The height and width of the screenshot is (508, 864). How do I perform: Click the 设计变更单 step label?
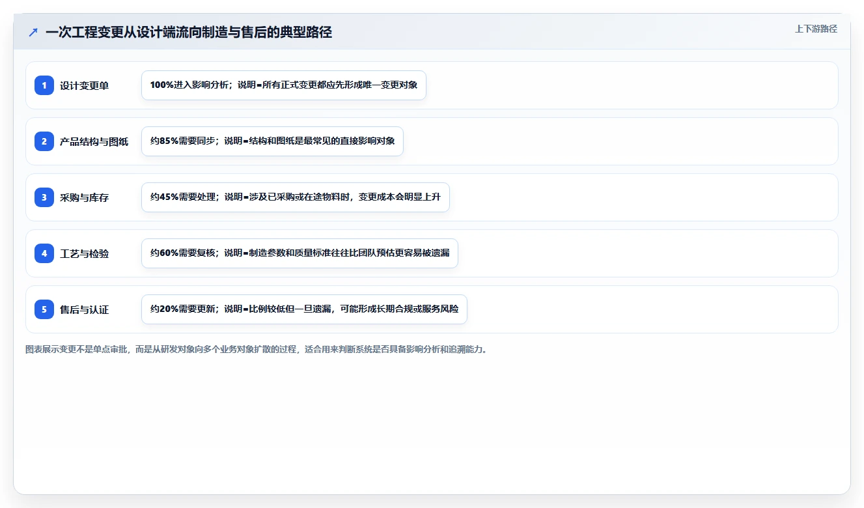pos(84,85)
